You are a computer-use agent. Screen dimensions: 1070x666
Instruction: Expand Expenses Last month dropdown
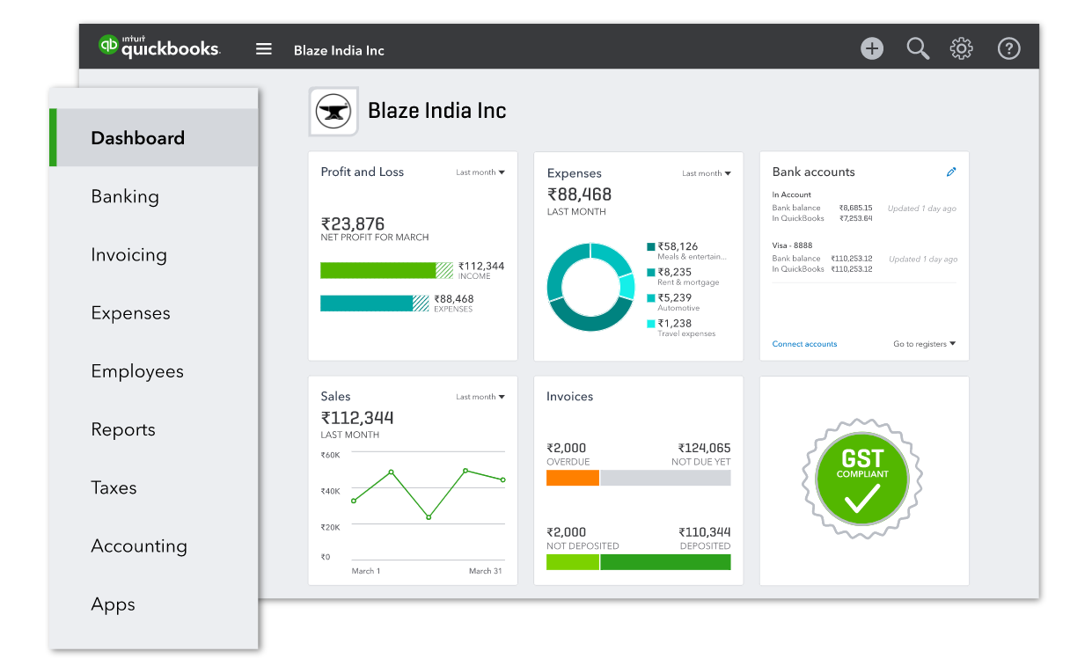pos(707,173)
